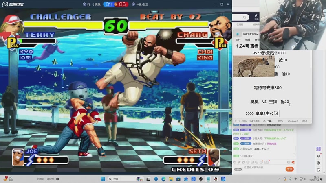Click the purple grid icon in right sidebar
This screenshot has width=326, height=183.
click(x=318, y=149)
